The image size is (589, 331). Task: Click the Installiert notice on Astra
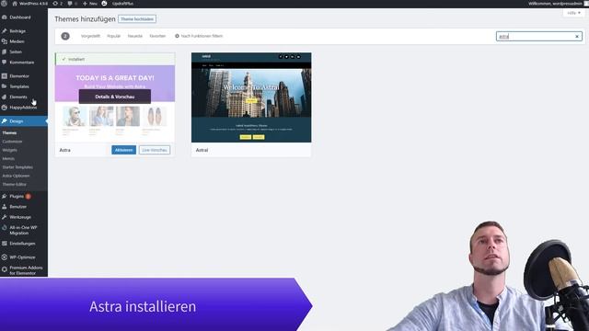click(115, 59)
